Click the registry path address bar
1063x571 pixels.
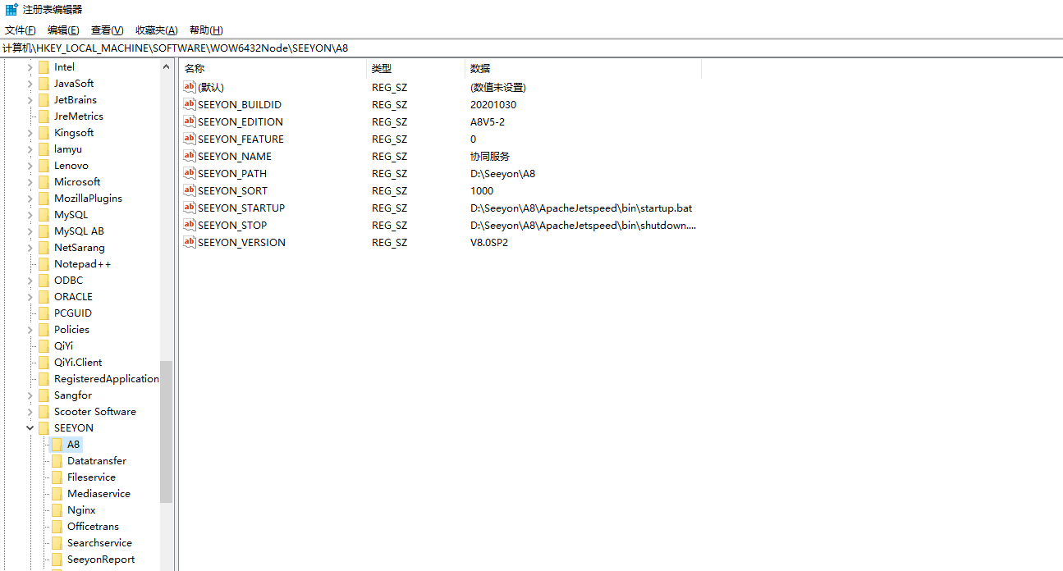[531, 48]
